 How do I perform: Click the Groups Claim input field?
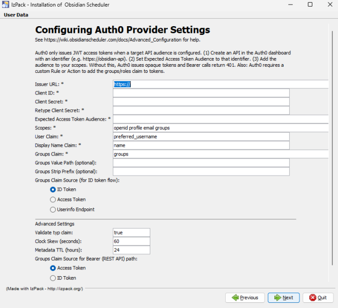[x=221, y=154]
